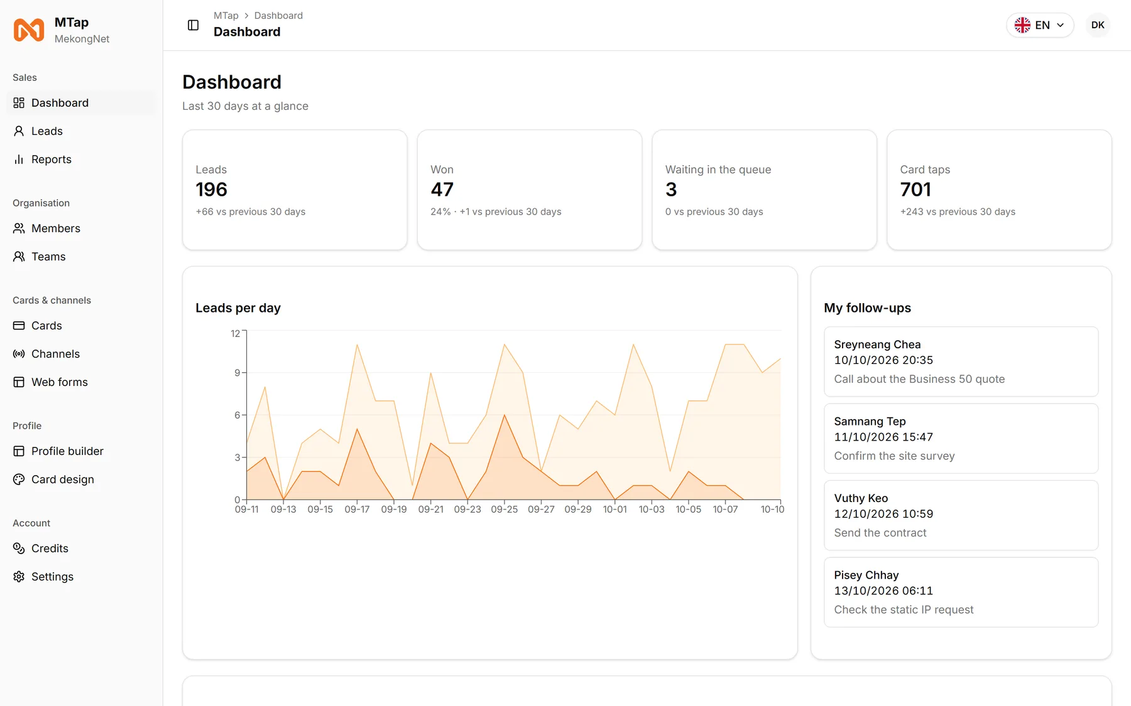The image size is (1131, 706).
Task: Click the Web forms layout icon
Action: [19, 382]
